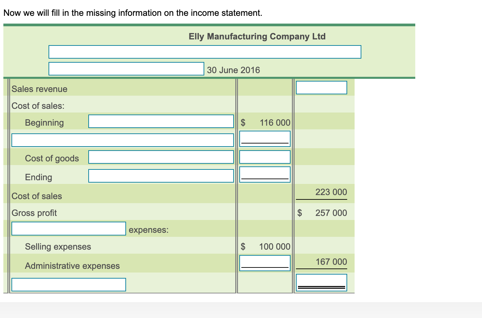482x318 pixels.
Task: Click the 116 000 amount text
Action: click(274, 122)
